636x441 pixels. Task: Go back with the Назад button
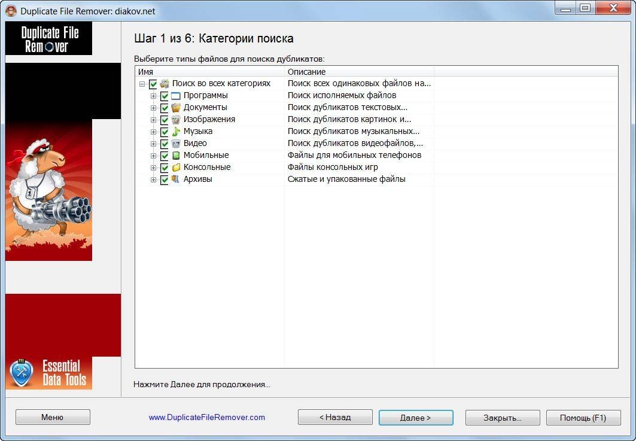click(335, 417)
